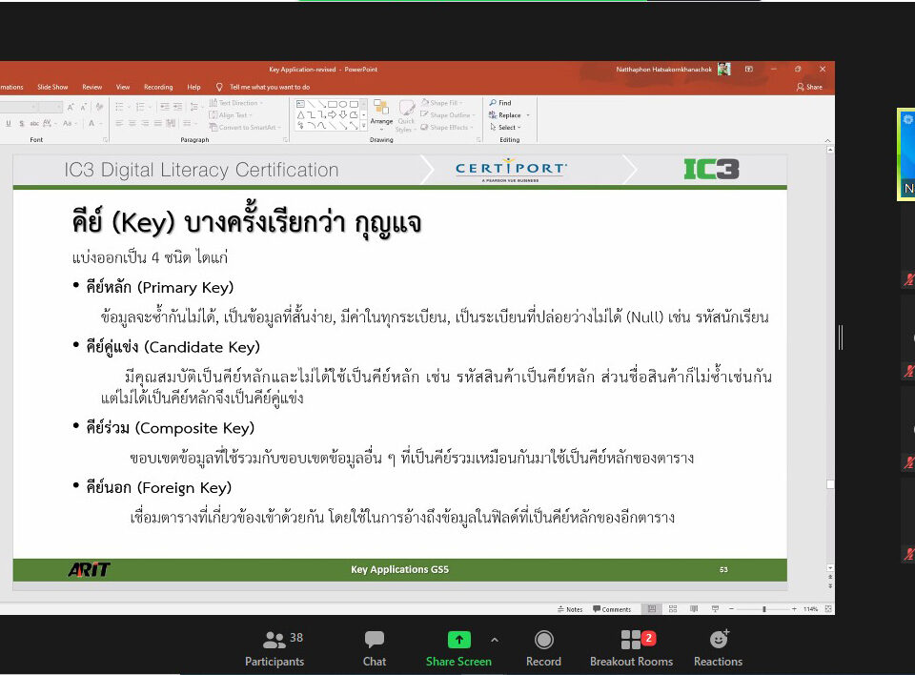
Task: Open Shape Fill dropdown
Action: coord(441,103)
